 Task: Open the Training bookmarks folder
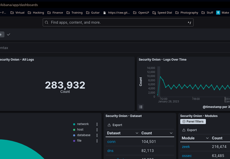(74, 13)
